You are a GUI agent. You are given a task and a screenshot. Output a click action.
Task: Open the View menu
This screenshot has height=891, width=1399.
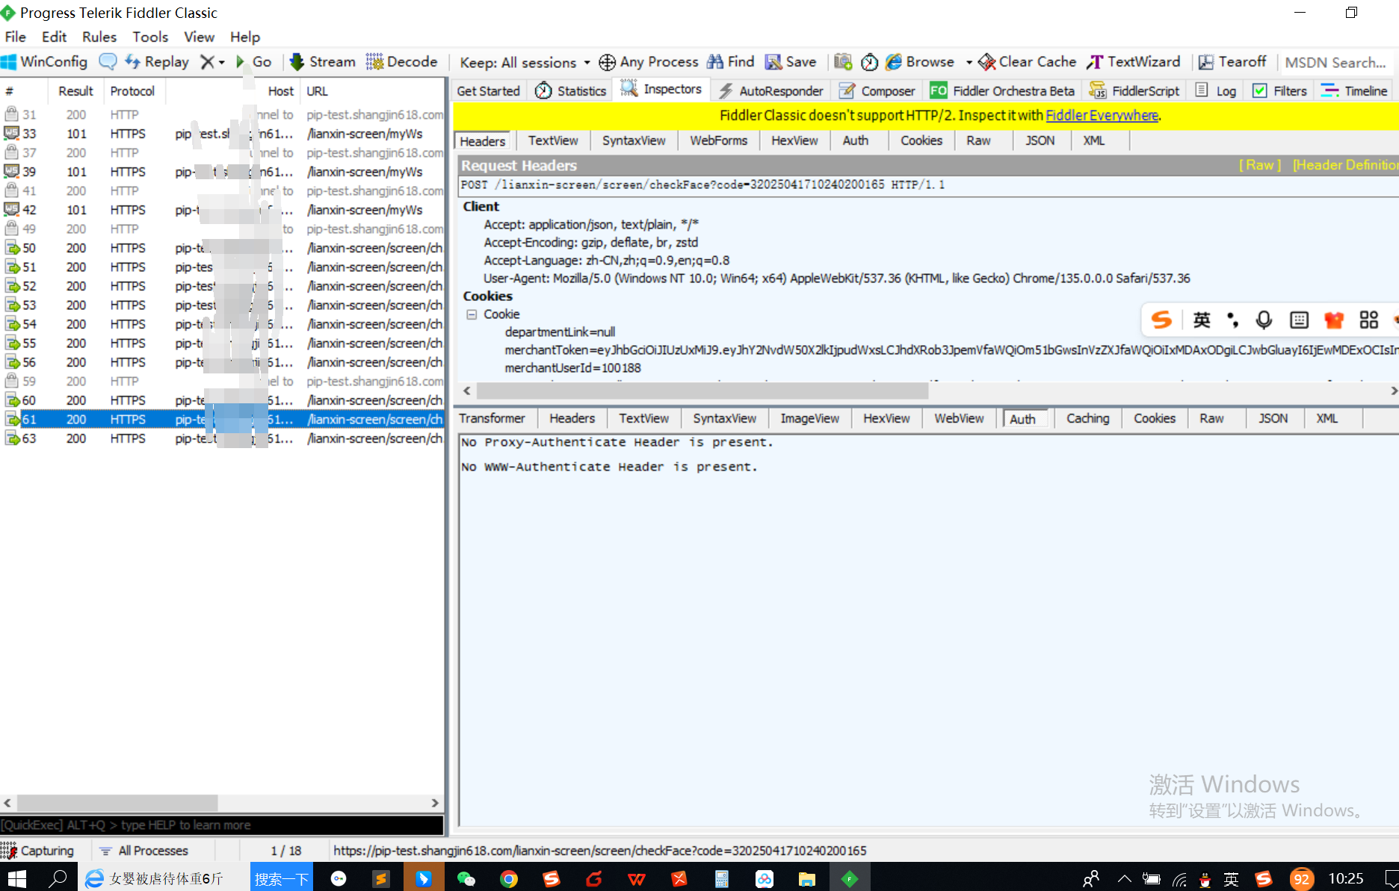(x=199, y=37)
